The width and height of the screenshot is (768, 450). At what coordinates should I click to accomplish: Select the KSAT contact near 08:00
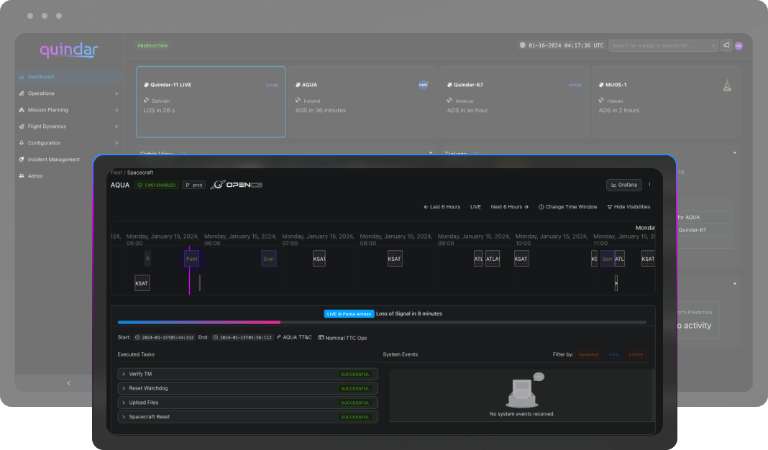pyautogui.click(x=395, y=259)
